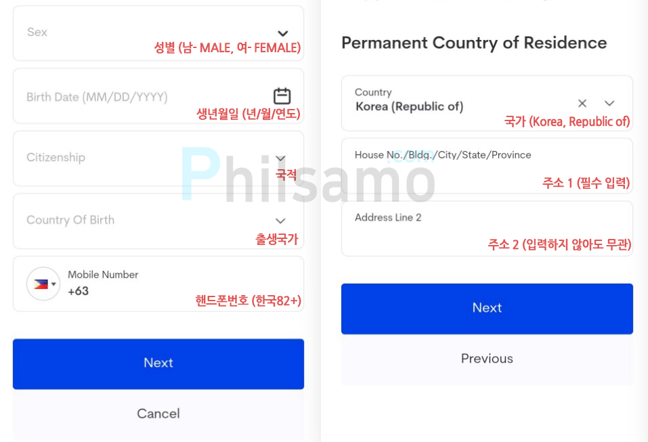
Task: Focus the Birth Date (MM/DD/YYYY) text field
Action: tap(158, 96)
